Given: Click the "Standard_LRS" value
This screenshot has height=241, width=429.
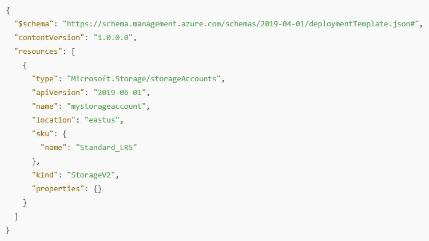Looking at the screenshot, I should coord(107,147).
